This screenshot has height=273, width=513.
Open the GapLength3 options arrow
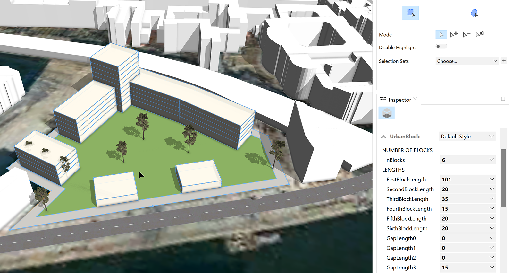click(492, 268)
